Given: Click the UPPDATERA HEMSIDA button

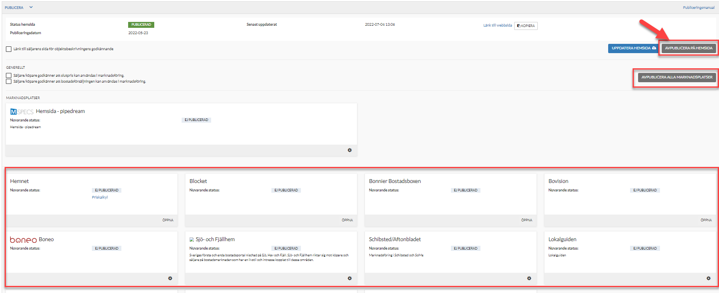Looking at the screenshot, I should coord(633,48).
